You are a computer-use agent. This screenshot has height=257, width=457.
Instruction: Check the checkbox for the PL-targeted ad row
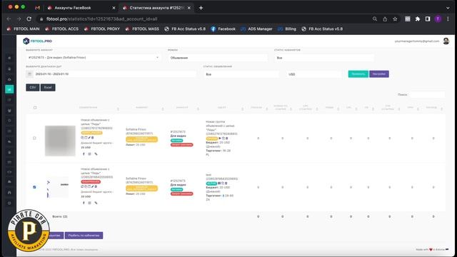click(x=34, y=138)
